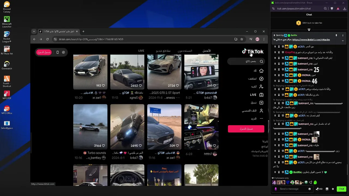Image resolution: width=349 pixels, height=196 pixels.
Task: Click Send a message field in Kick chat
Action: click(293, 189)
